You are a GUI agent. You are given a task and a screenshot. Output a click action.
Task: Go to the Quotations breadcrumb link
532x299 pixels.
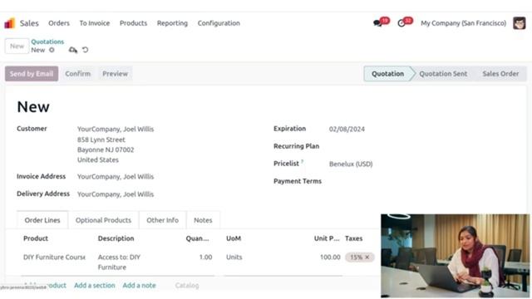47,42
